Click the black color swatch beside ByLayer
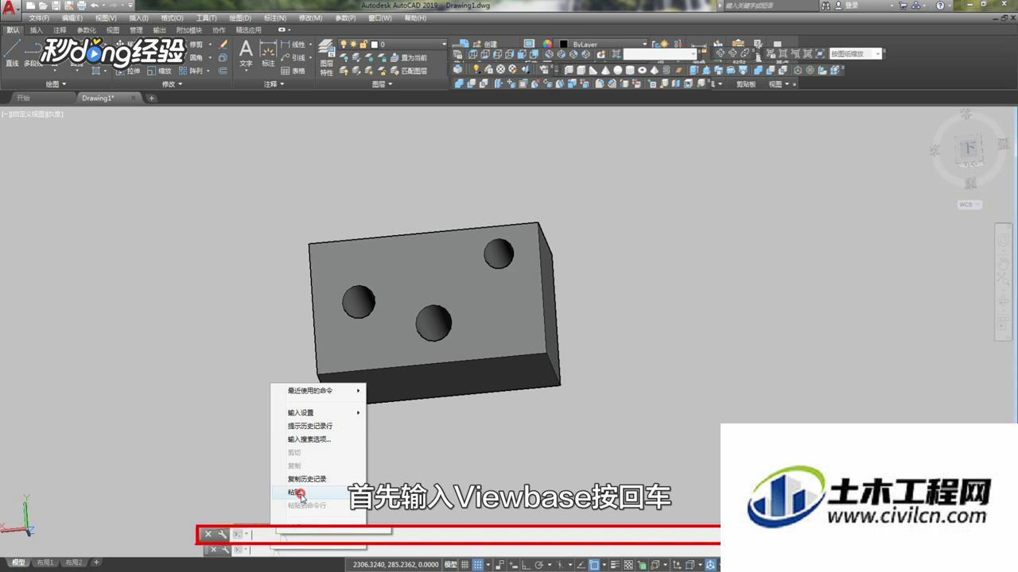The width and height of the screenshot is (1018, 572). pos(564,44)
